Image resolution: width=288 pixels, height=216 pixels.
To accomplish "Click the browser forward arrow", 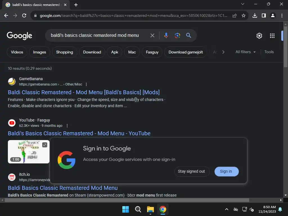I will click(x=15, y=16).
